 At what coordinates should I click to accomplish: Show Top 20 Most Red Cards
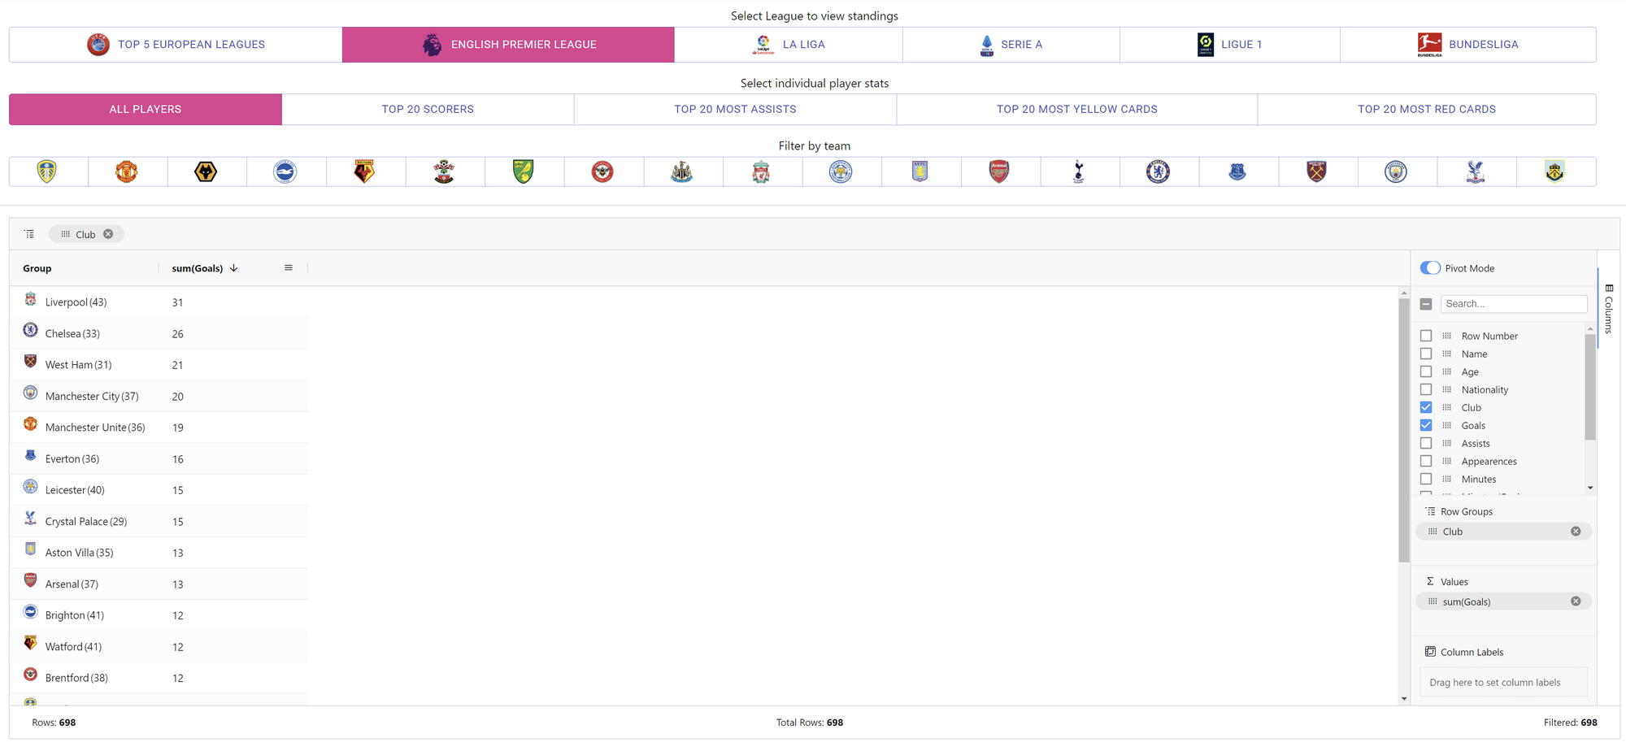pyautogui.click(x=1426, y=109)
